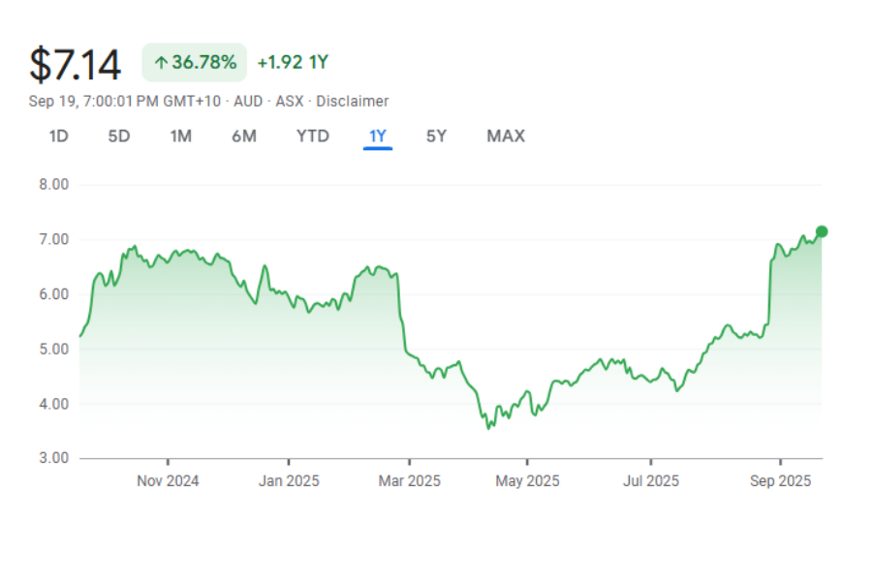872x581 pixels.
Task: Select the MAX range tab
Action: point(506,137)
